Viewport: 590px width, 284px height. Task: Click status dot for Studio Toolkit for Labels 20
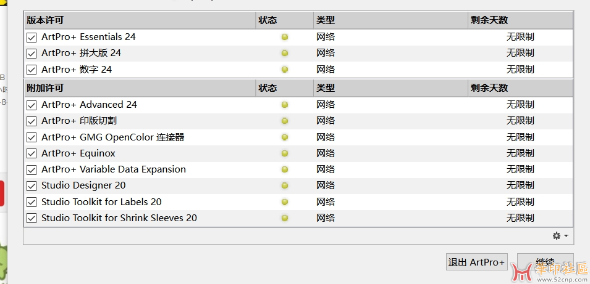285,202
